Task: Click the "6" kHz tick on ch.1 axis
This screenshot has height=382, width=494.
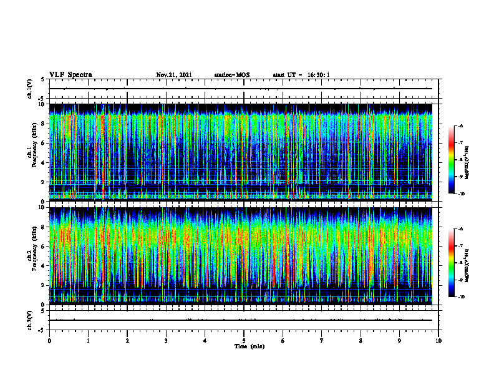Action: click(x=44, y=143)
